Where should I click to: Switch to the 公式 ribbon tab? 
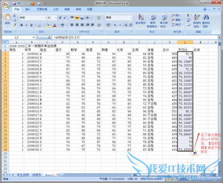tap(56, 9)
